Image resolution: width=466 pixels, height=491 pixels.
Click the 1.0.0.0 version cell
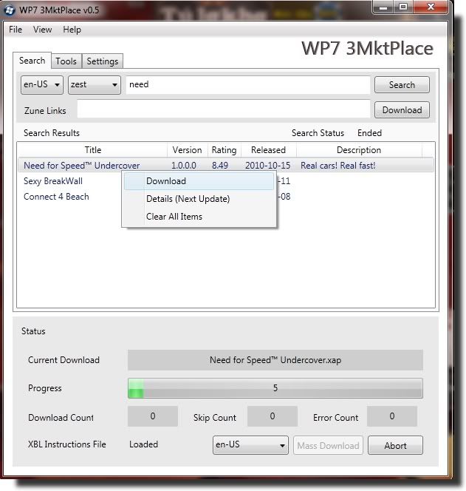tap(184, 166)
